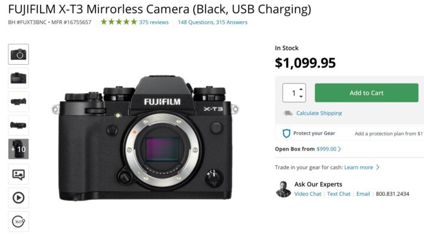The image size is (424, 234).
Task: Select the front view camera thumbnail
Action: [x=18, y=54]
